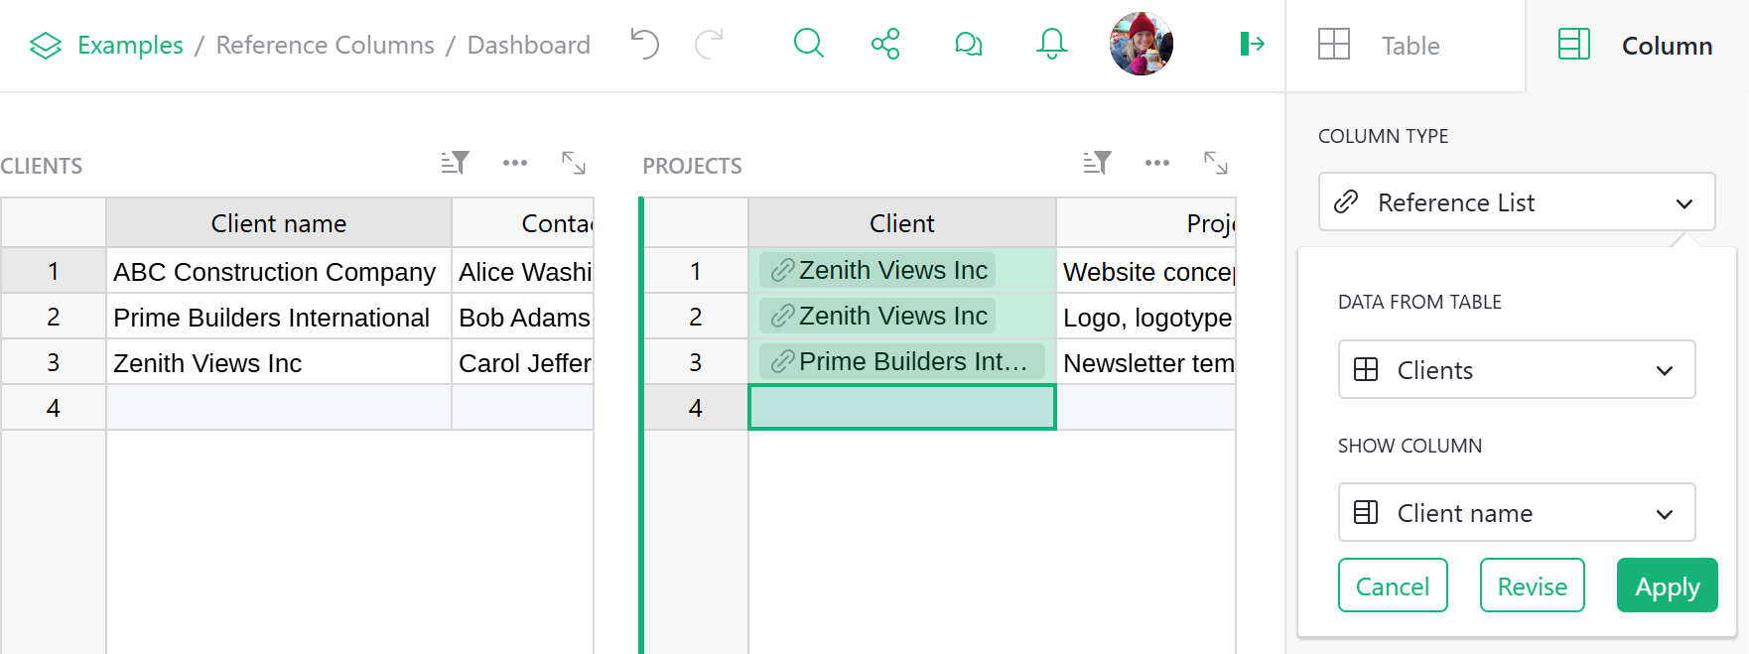Collapse the right panel with arrow icon
Viewport: 1749px width, 654px height.
click(1252, 44)
